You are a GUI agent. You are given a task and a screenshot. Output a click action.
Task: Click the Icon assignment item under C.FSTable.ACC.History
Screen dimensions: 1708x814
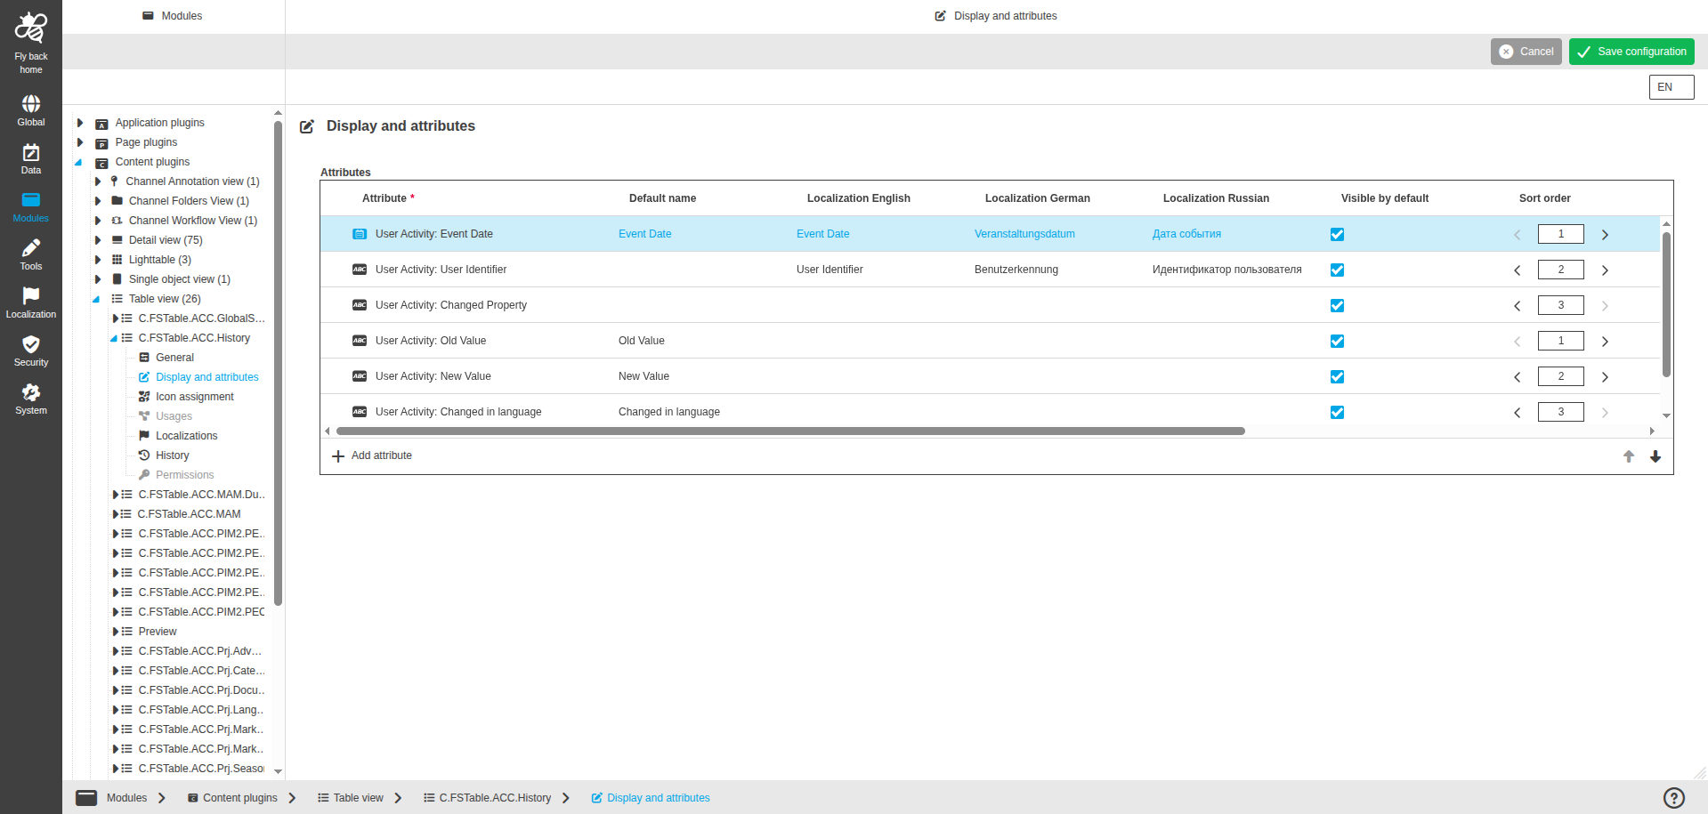pyautogui.click(x=194, y=396)
